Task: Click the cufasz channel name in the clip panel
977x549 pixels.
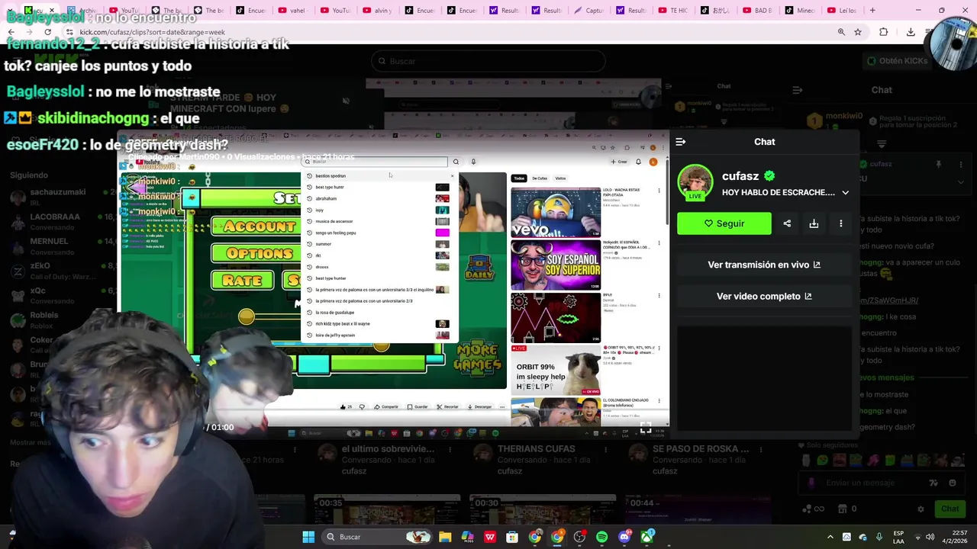Action: click(x=740, y=176)
